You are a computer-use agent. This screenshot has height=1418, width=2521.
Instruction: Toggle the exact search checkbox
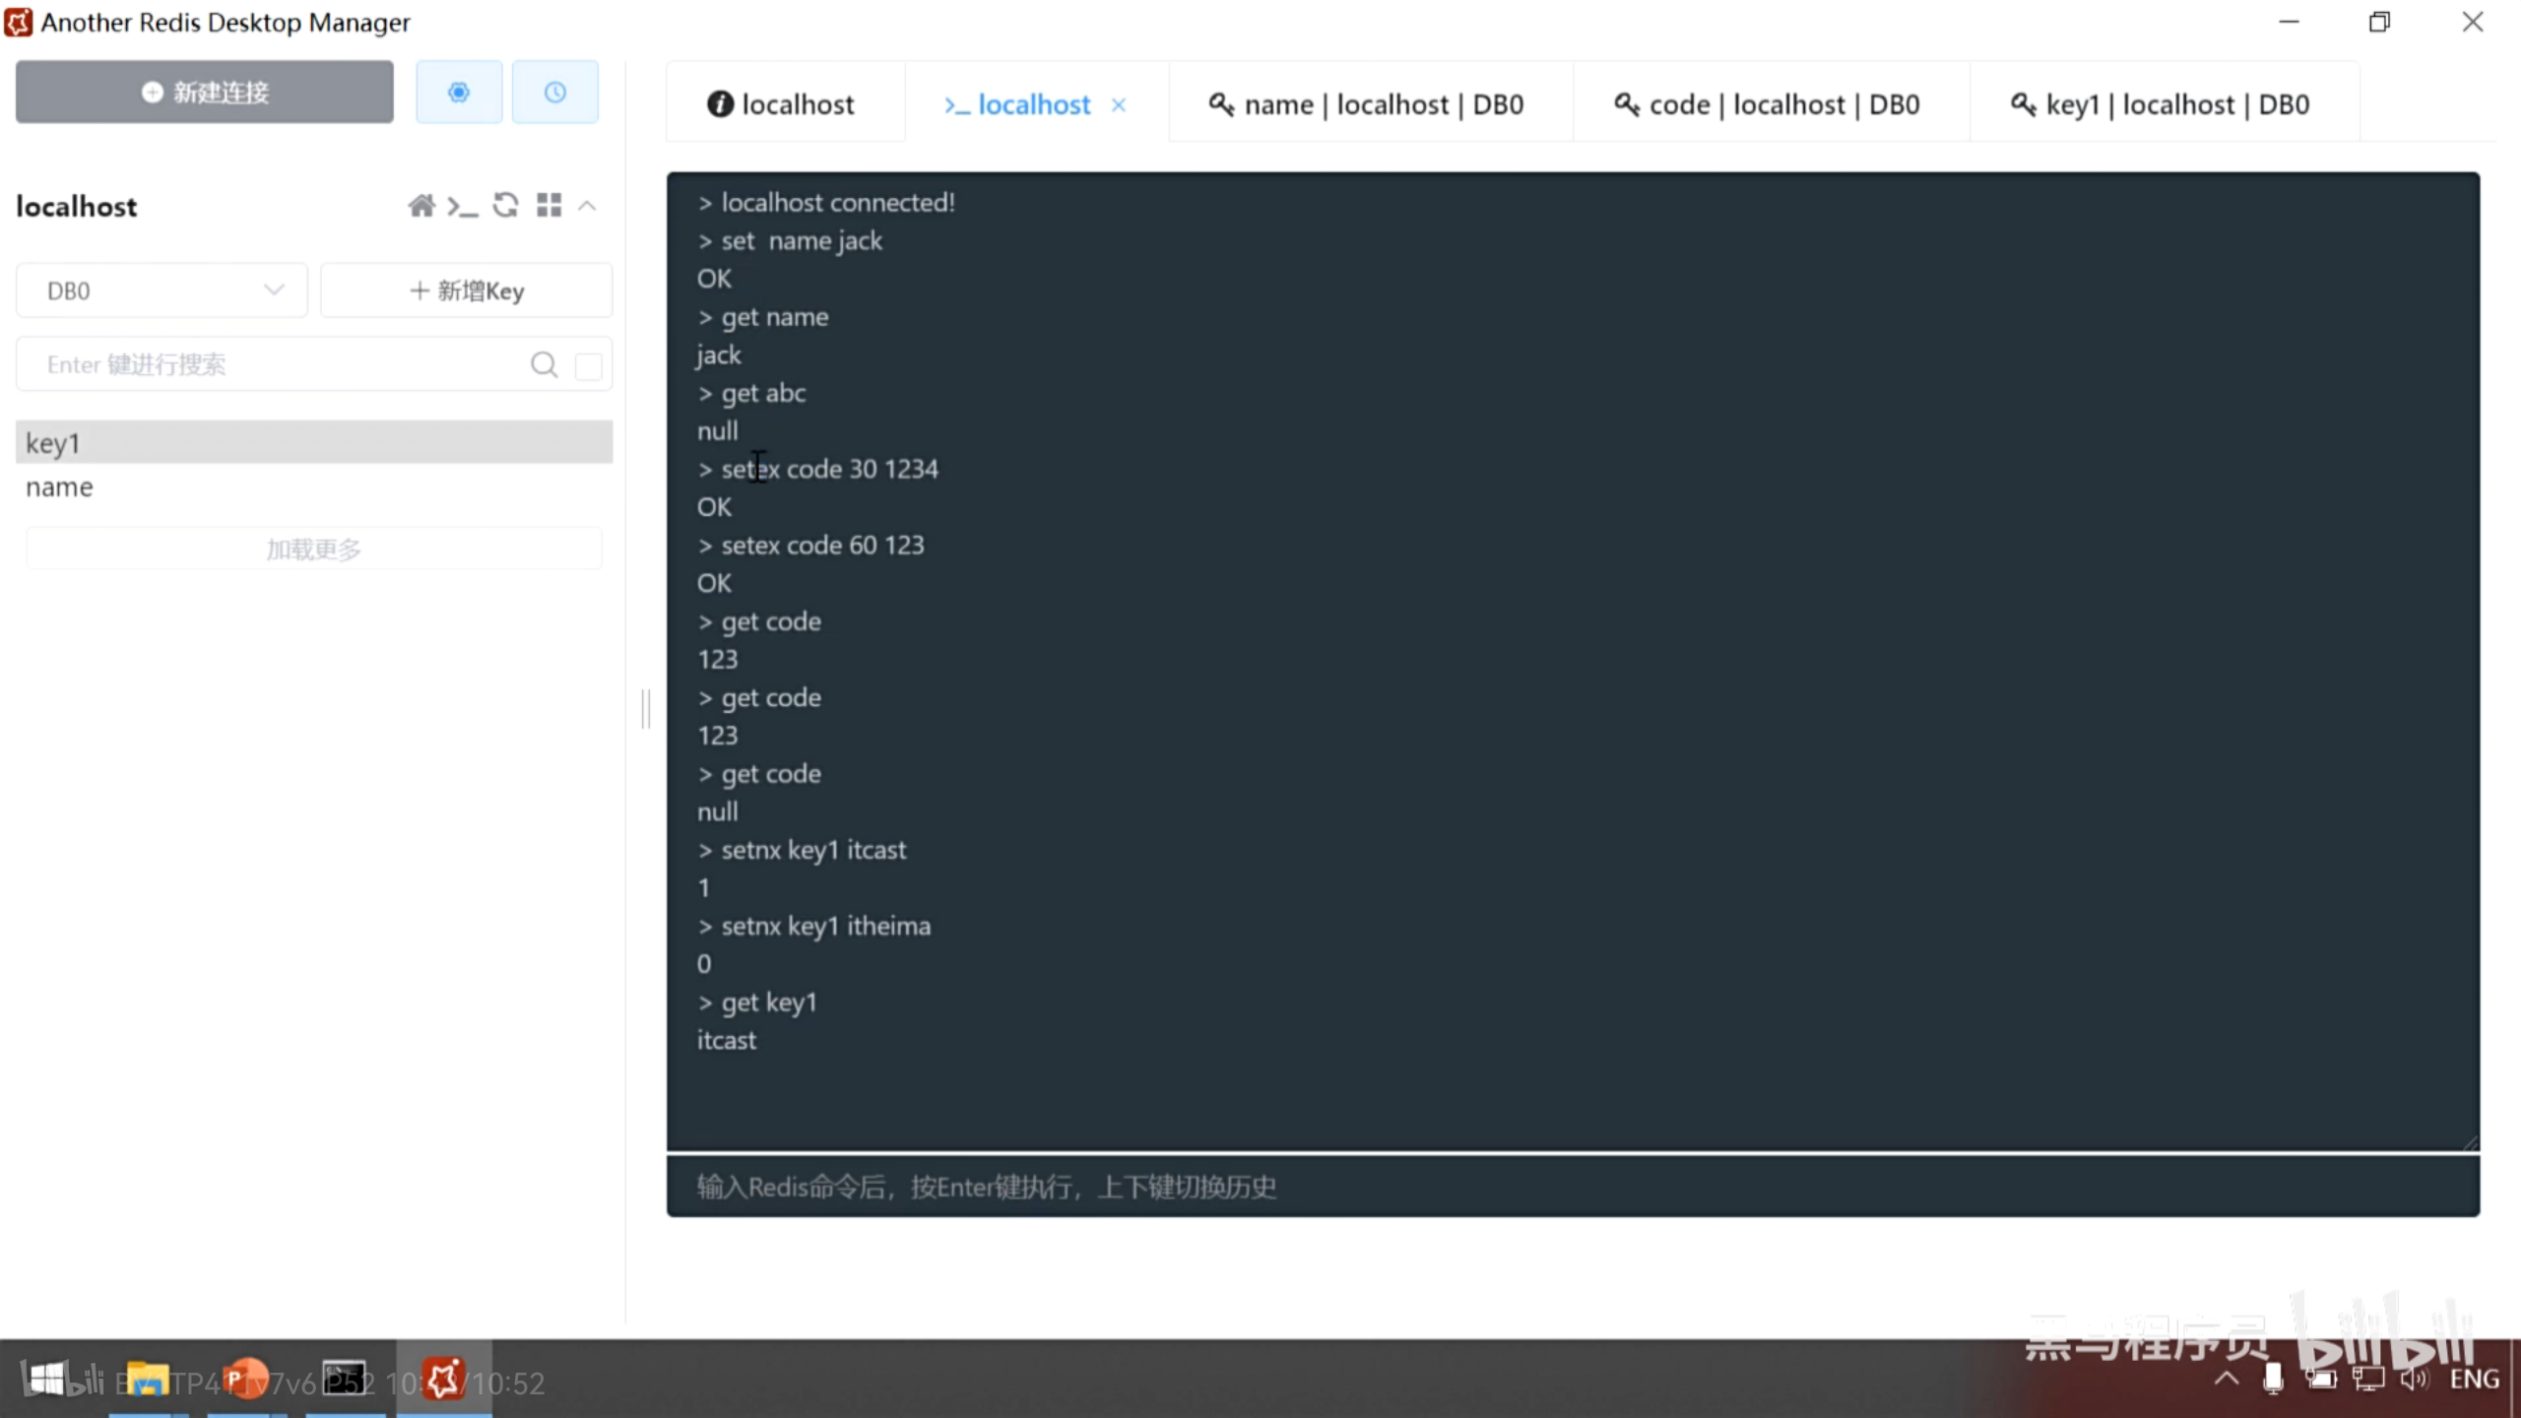click(x=589, y=365)
